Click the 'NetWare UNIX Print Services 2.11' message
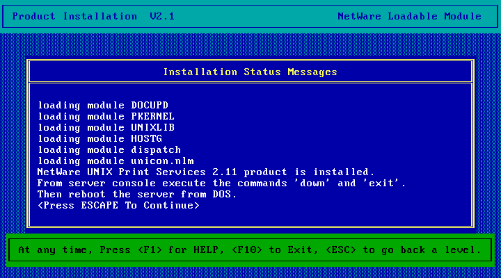 pos(206,172)
